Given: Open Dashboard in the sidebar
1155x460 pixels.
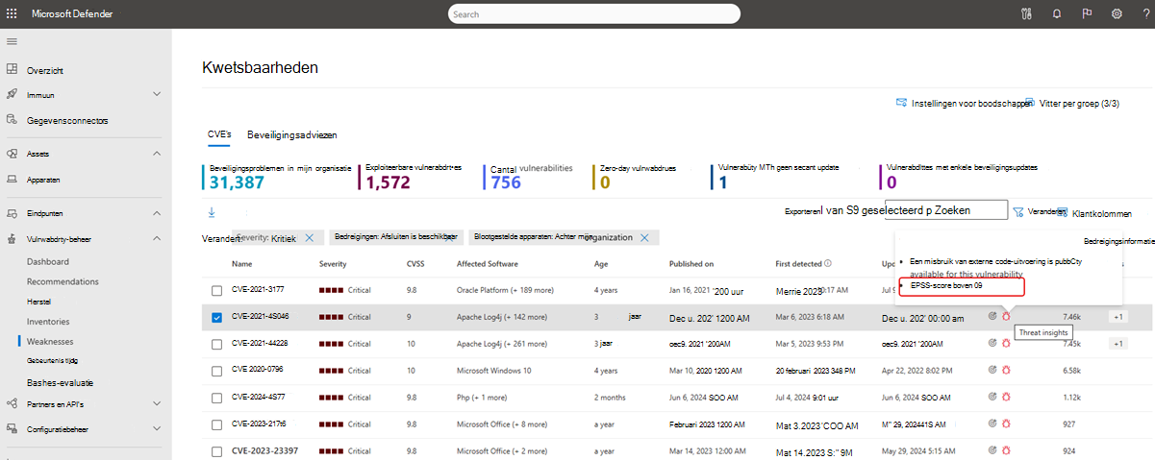Looking at the screenshot, I should click(48, 261).
